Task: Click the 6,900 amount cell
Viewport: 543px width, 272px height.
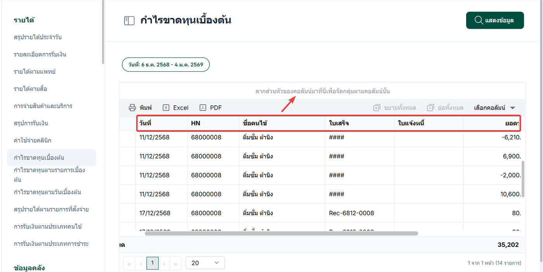Action: (492, 156)
